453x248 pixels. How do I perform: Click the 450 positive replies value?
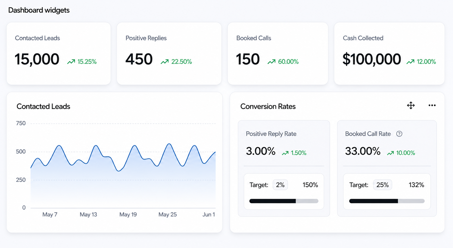139,59
